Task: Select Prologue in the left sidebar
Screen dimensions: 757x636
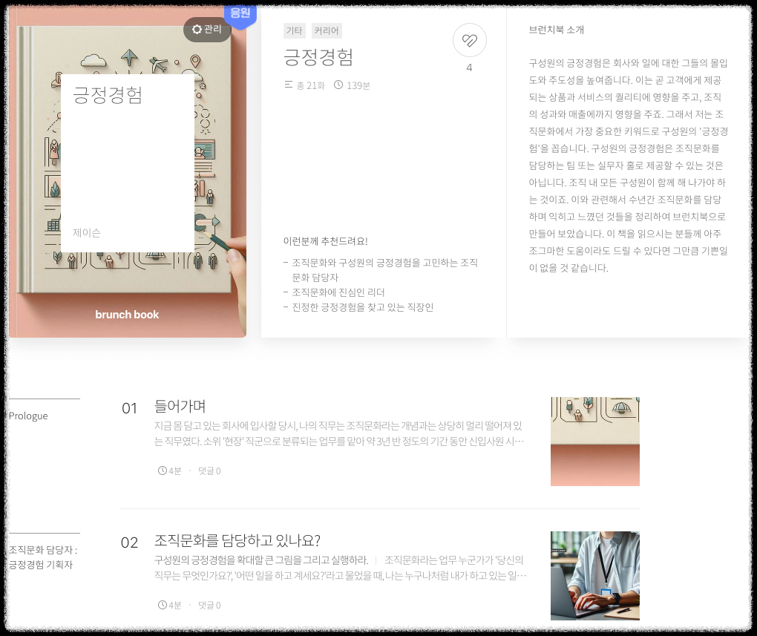Action: pyautogui.click(x=27, y=416)
